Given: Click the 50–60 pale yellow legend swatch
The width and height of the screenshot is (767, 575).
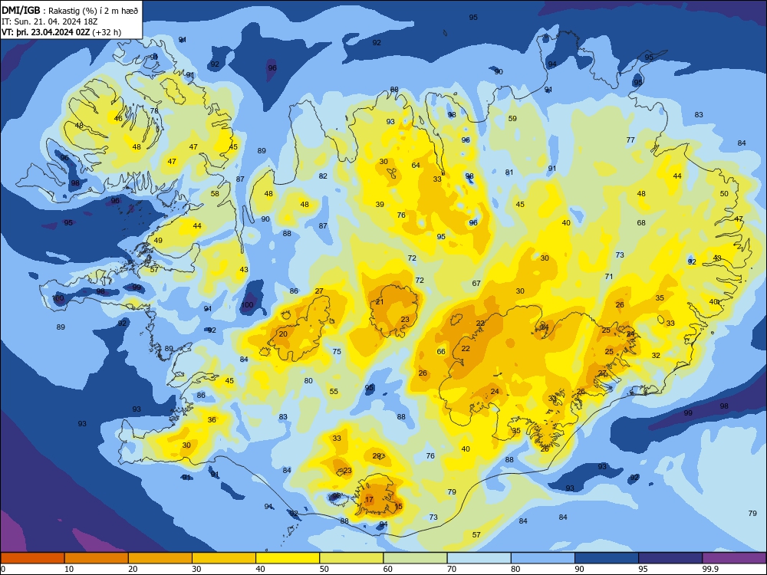Looking at the screenshot, I should (351, 558).
